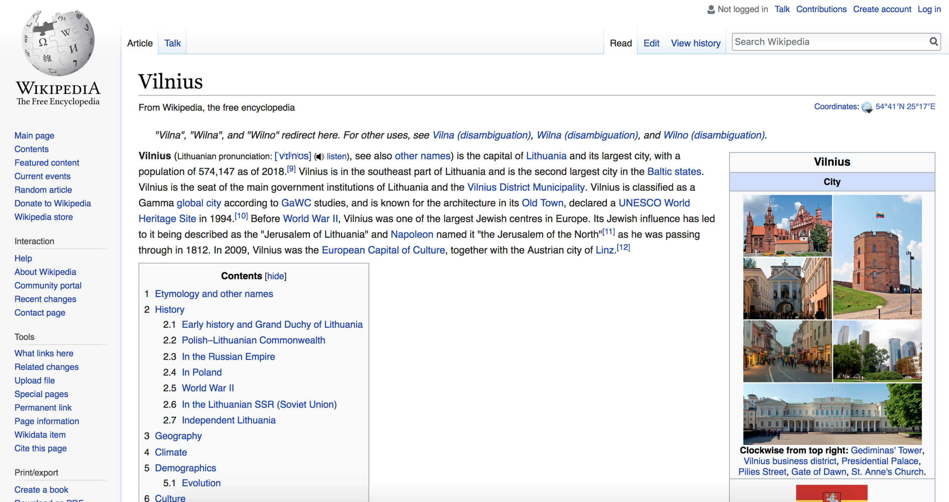
Task: Click the coordinates globe icon
Action: [x=867, y=107]
